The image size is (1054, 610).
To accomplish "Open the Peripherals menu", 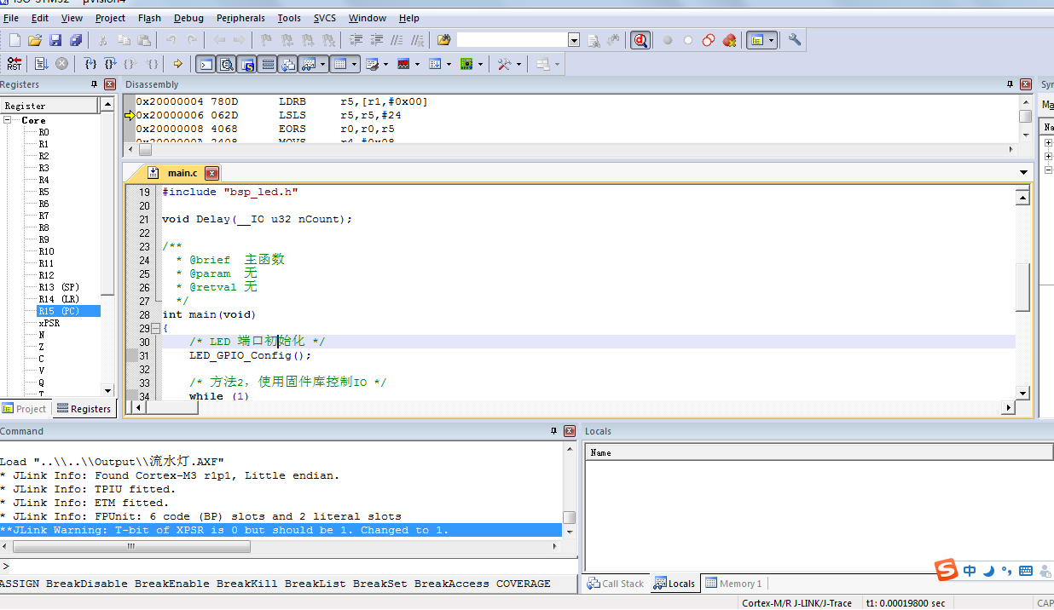I will (240, 18).
